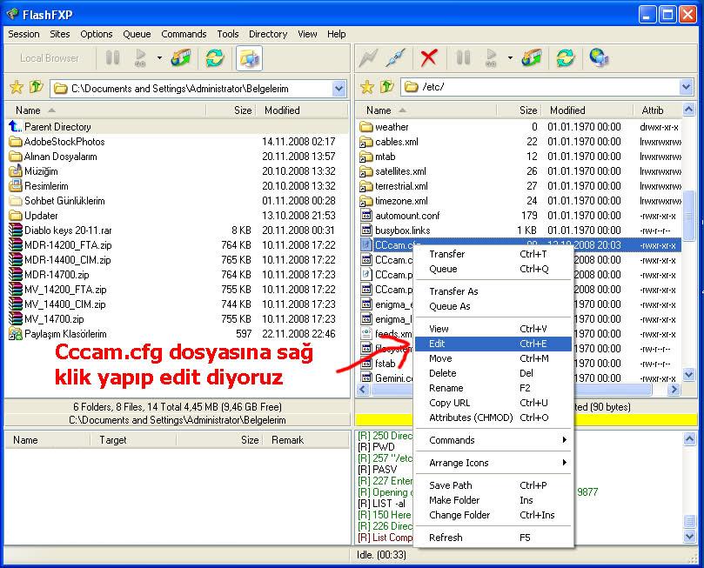Refresh the remote pane with green arrows icon
Image resolution: width=704 pixels, height=568 pixels.
[x=566, y=58]
